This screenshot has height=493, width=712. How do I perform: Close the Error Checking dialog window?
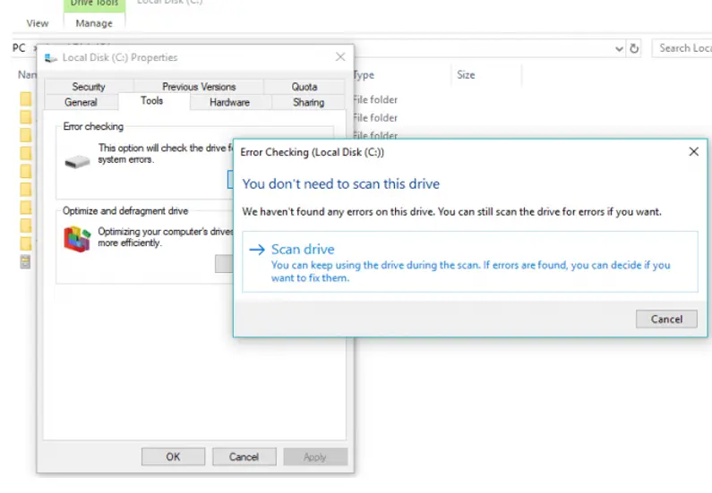click(x=693, y=151)
